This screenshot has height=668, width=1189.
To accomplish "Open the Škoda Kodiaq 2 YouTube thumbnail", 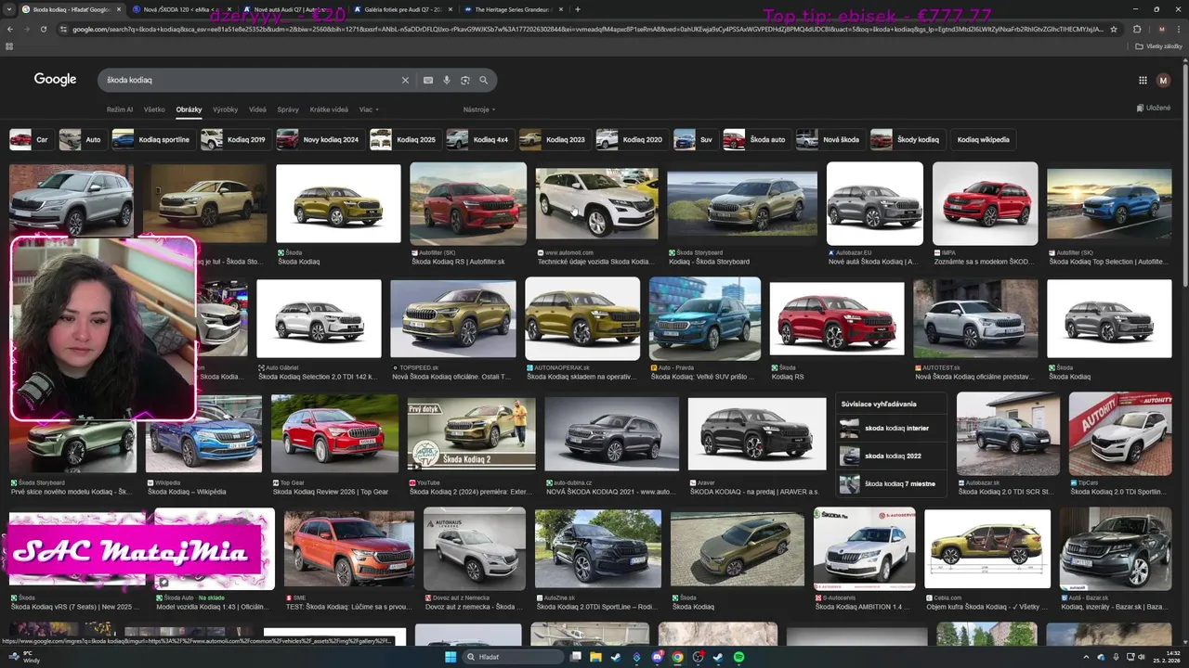I will pyautogui.click(x=471, y=434).
